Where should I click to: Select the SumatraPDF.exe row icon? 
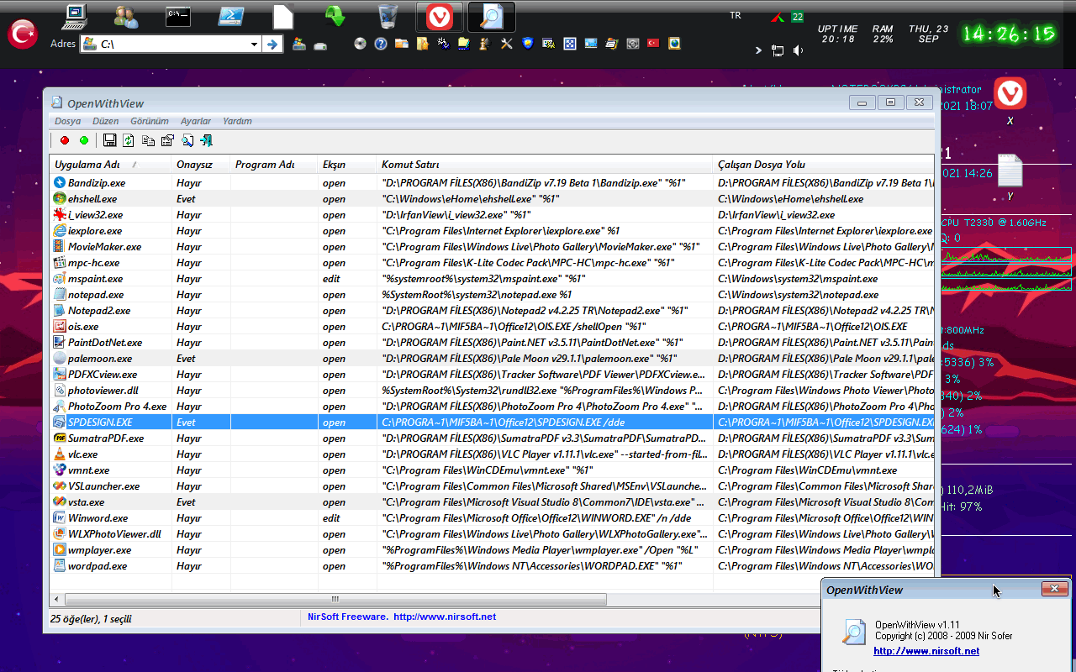coord(60,438)
